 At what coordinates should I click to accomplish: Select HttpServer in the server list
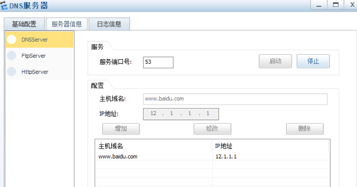(40, 72)
